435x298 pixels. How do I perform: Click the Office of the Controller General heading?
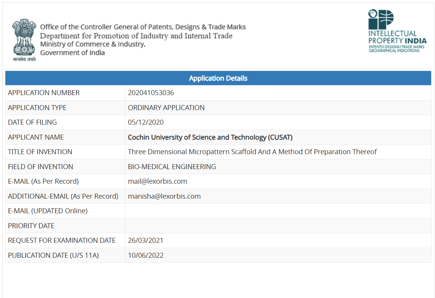(x=143, y=27)
